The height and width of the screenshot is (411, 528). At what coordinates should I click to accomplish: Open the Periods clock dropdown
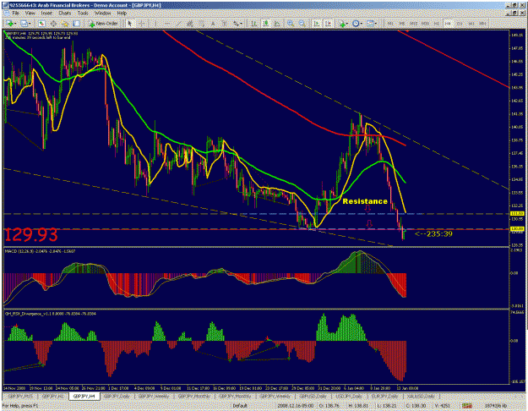coord(357,24)
